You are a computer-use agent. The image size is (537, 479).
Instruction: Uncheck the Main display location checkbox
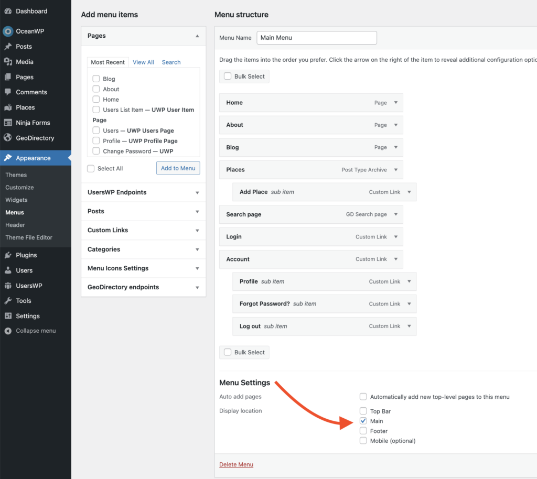click(363, 421)
